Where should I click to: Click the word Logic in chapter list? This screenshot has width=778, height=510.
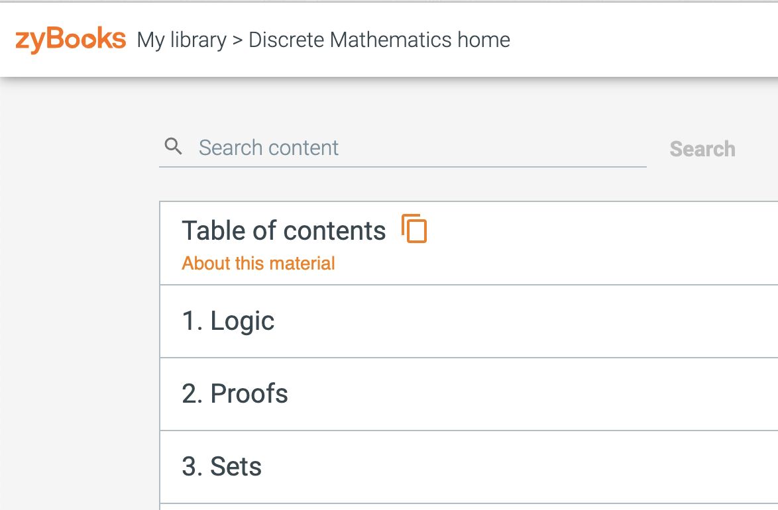pos(242,321)
